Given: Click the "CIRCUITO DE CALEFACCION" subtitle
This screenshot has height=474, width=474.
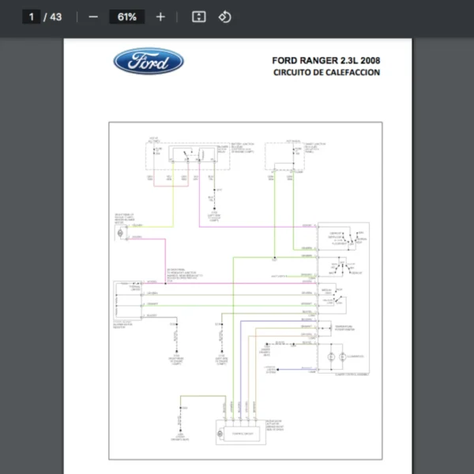Looking at the screenshot, I should [x=326, y=73].
